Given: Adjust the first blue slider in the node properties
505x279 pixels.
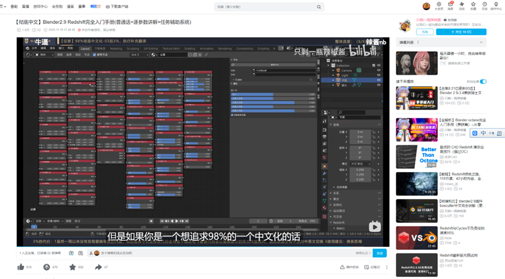Looking at the screenshot, I should tap(273, 95).
